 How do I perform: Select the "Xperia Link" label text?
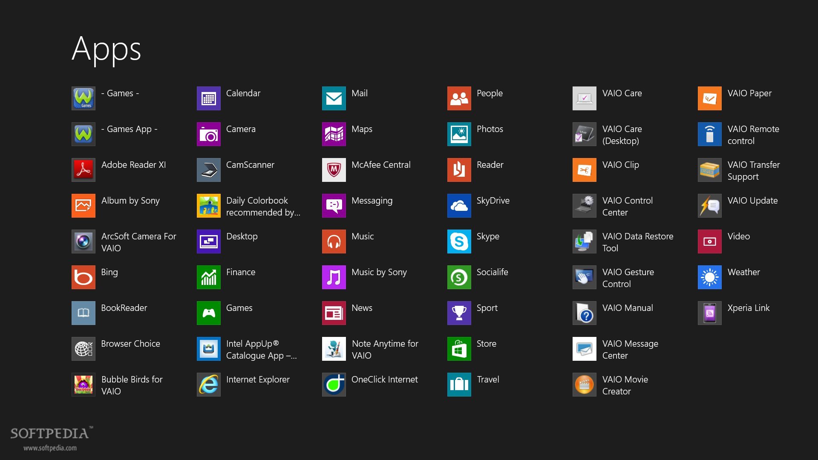(749, 308)
